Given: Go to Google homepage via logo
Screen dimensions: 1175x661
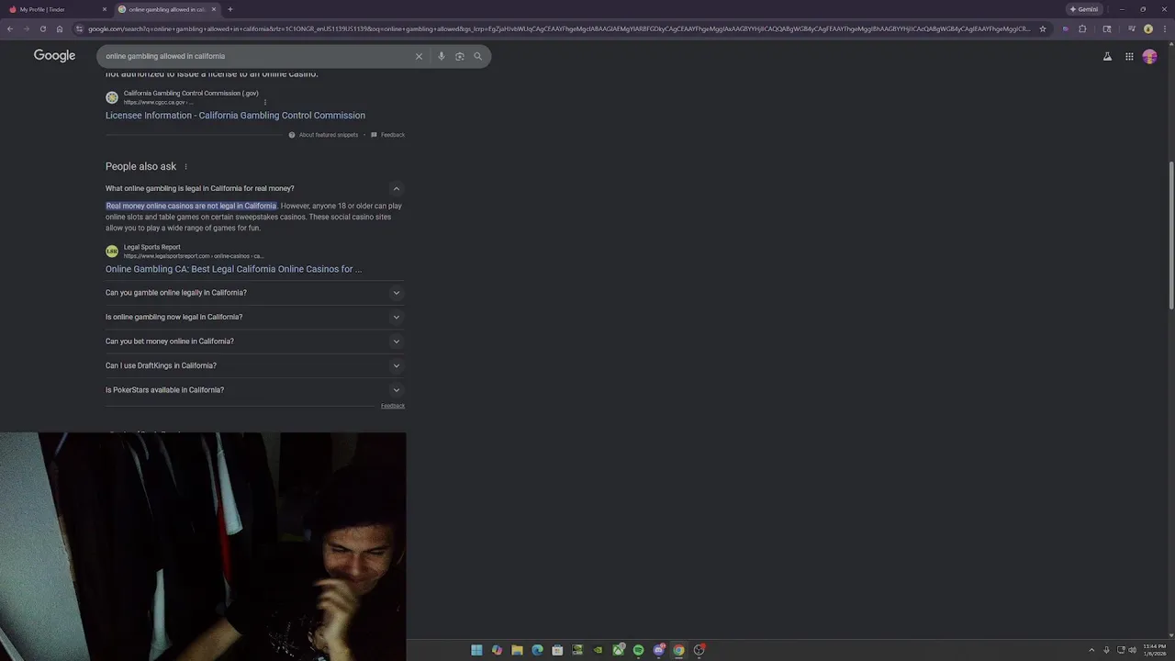Looking at the screenshot, I should [55, 56].
